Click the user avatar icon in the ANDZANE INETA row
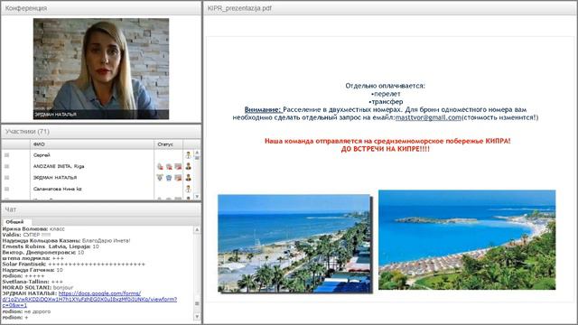 189,166
